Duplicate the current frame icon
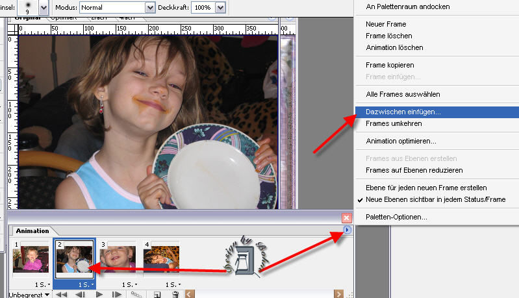Viewport: 519px width, 298px height. tap(157, 294)
